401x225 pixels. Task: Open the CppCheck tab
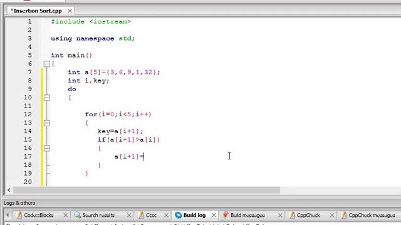point(308,215)
